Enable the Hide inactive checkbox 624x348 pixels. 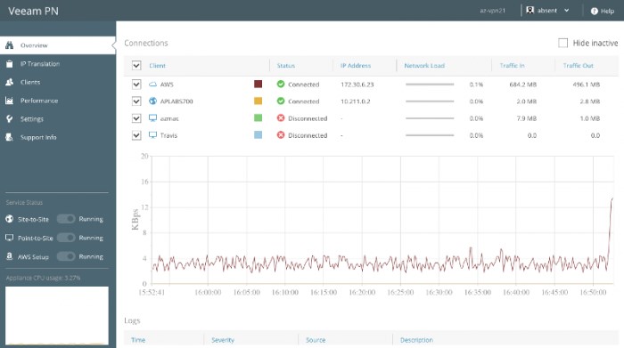562,43
